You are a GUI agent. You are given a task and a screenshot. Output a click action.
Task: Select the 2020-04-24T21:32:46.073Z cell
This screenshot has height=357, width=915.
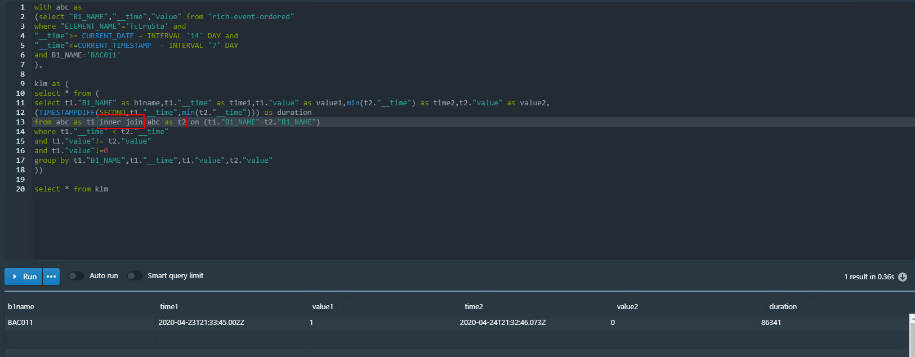pyautogui.click(x=503, y=322)
